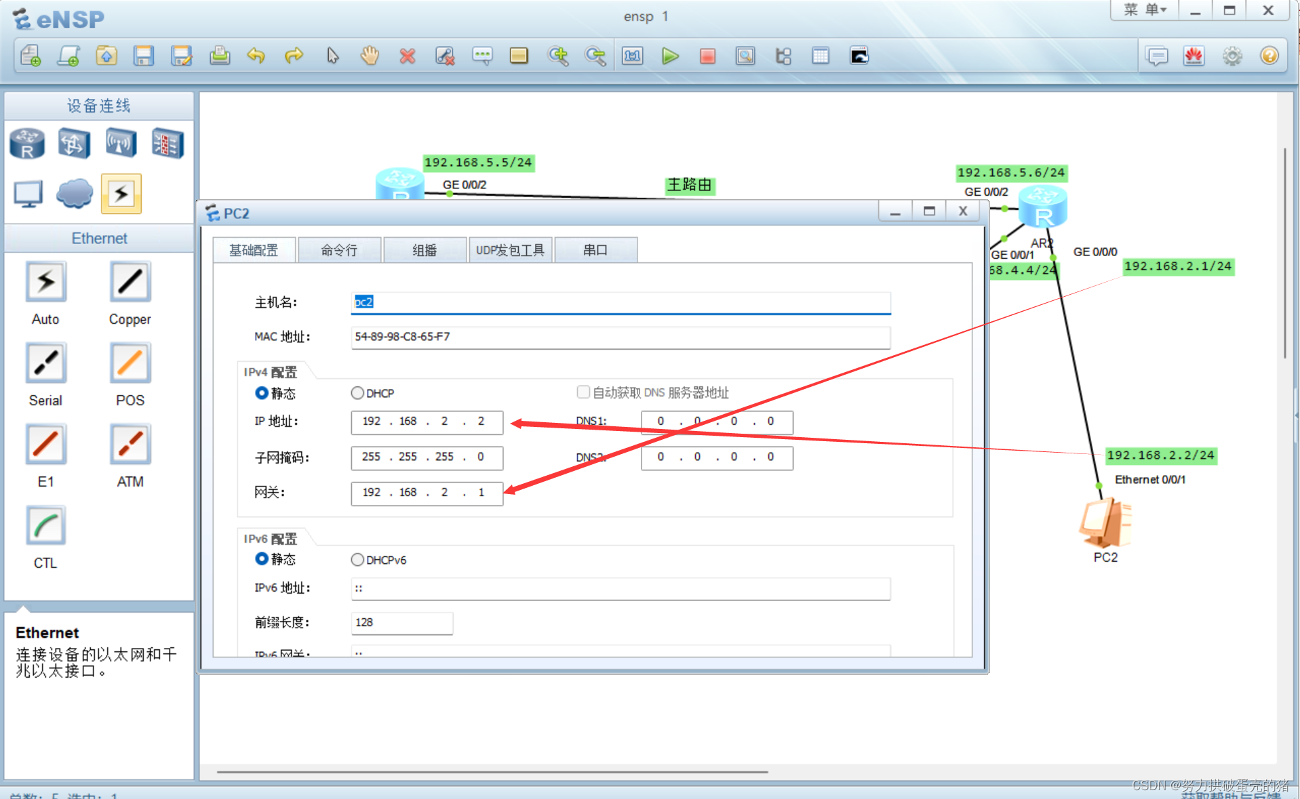Click the AR2 router on the topology
Viewport: 1300px width, 799px height.
pyautogui.click(x=1043, y=207)
